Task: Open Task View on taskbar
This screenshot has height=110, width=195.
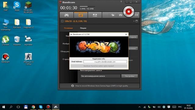Action: [x=18, y=107]
